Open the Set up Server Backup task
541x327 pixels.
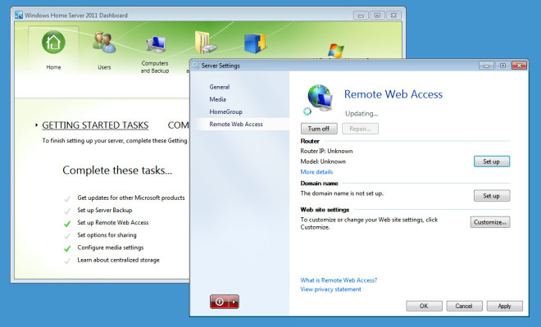tap(105, 210)
